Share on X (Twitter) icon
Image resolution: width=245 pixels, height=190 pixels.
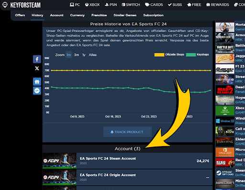pyautogui.click(x=37, y=68)
